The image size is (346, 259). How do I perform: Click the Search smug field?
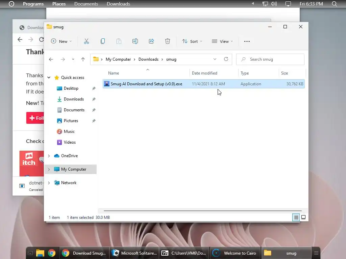click(x=270, y=59)
